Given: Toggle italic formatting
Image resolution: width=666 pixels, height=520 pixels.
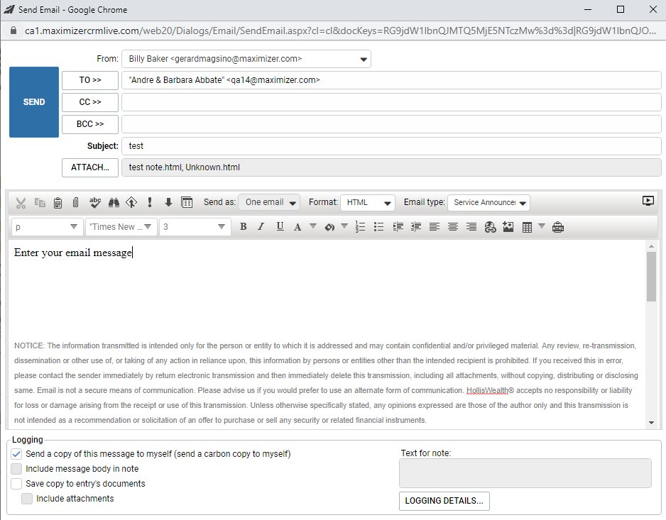Looking at the screenshot, I should coord(261,227).
